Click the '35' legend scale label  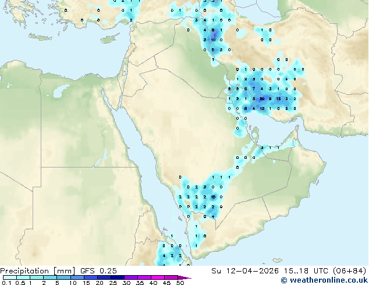(140, 283)
